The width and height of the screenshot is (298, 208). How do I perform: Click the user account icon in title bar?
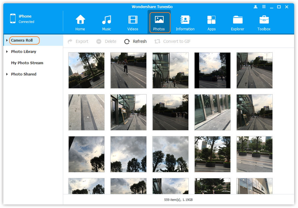tap(255, 7)
